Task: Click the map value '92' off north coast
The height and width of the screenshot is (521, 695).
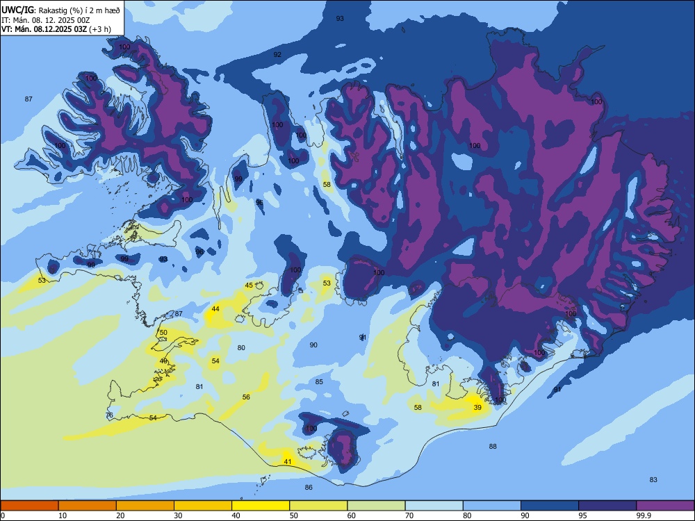Action: 277,54
